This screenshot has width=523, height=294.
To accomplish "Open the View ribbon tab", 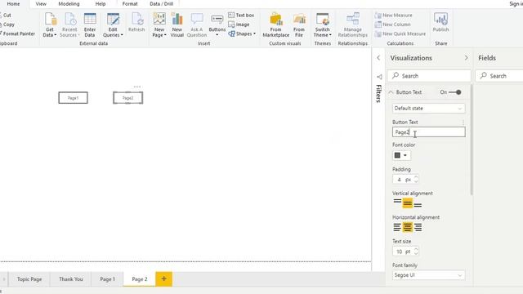I will click(41, 4).
